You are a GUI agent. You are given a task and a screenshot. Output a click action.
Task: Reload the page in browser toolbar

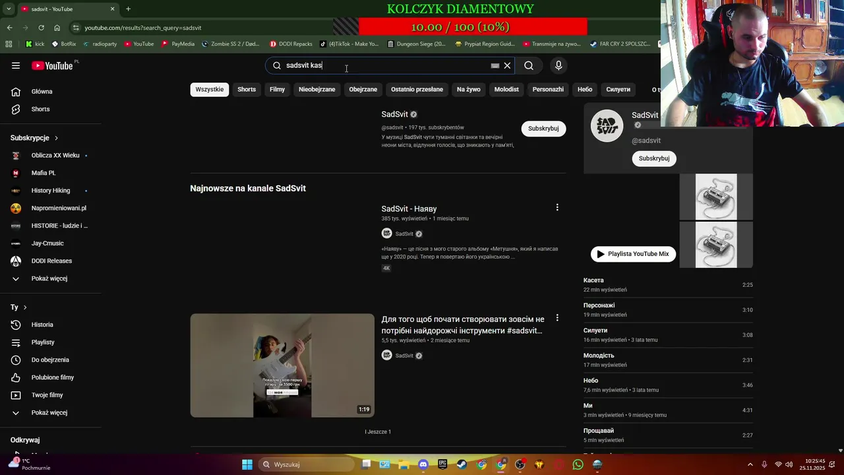41,28
